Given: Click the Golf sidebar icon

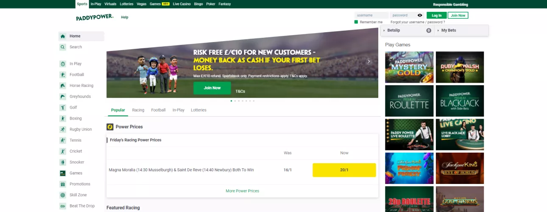Looking at the screenshot, I should tap(63, 108).
